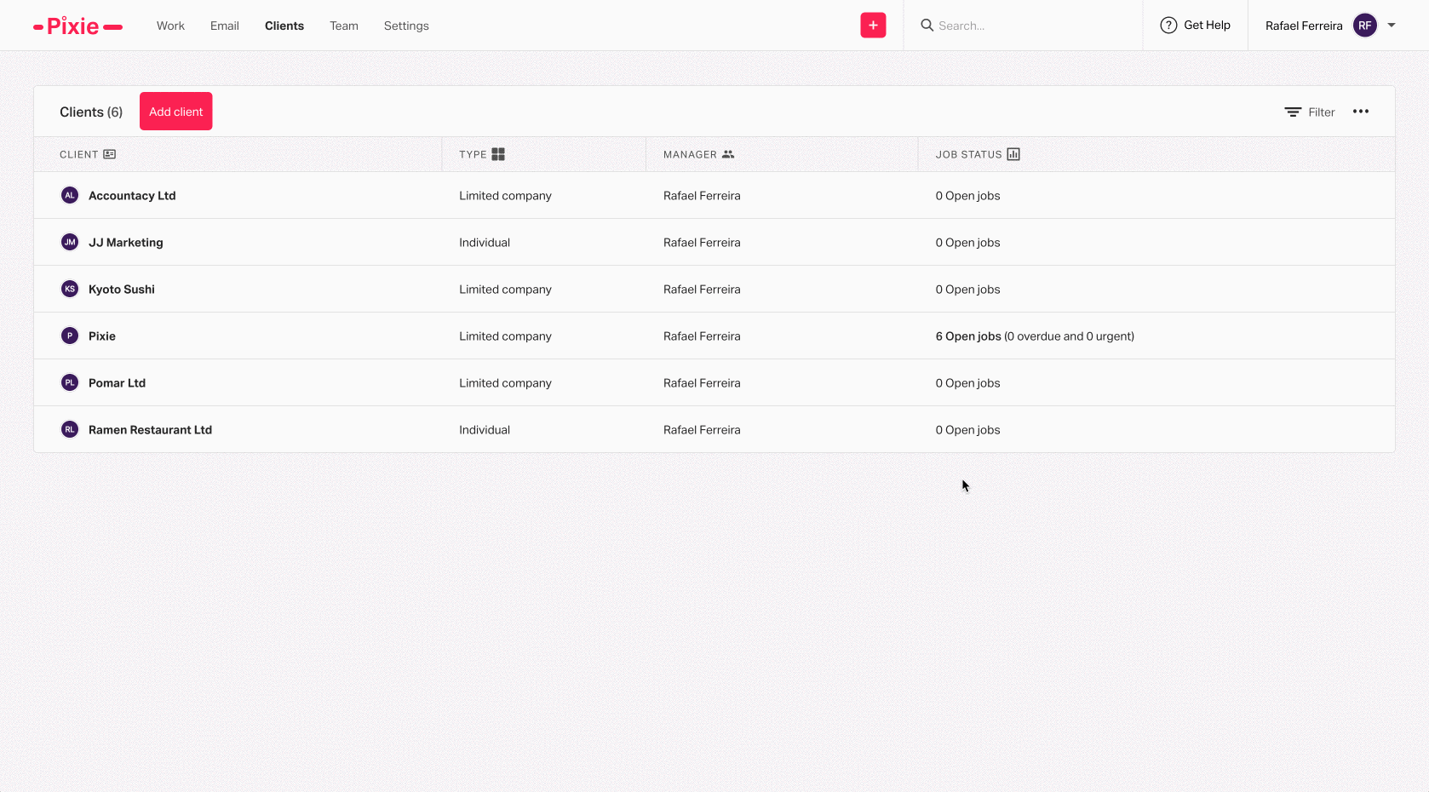The height and width of the screenshot is (792, 1429).
Task: Click the CLIENT column header
Action: 79,154
